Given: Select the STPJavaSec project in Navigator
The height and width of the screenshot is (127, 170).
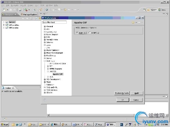Looking at the screenshot, I should [x=14, y=28].
